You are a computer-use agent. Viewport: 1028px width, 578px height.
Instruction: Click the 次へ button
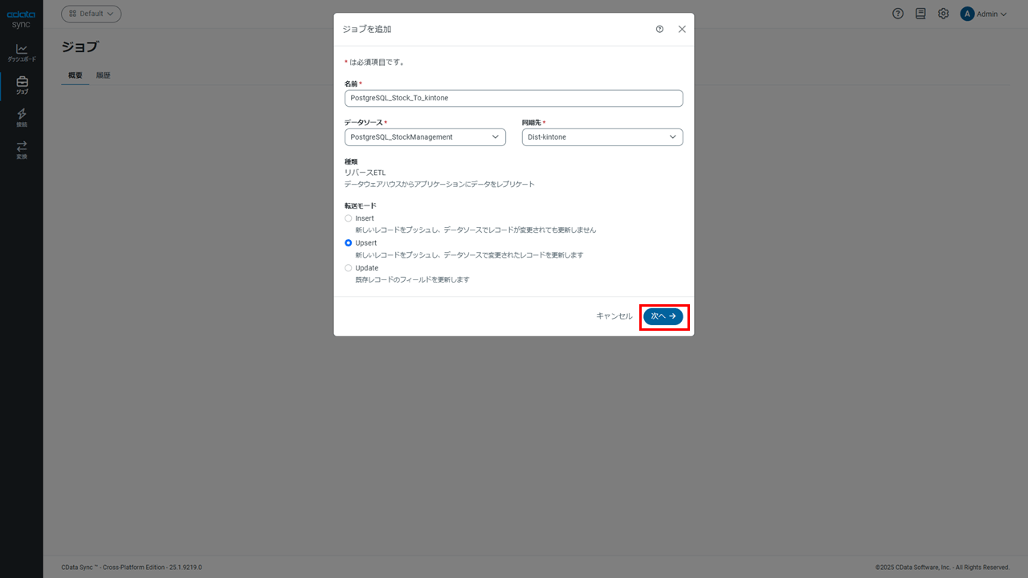pyautogui.click(x=663, y=316)
